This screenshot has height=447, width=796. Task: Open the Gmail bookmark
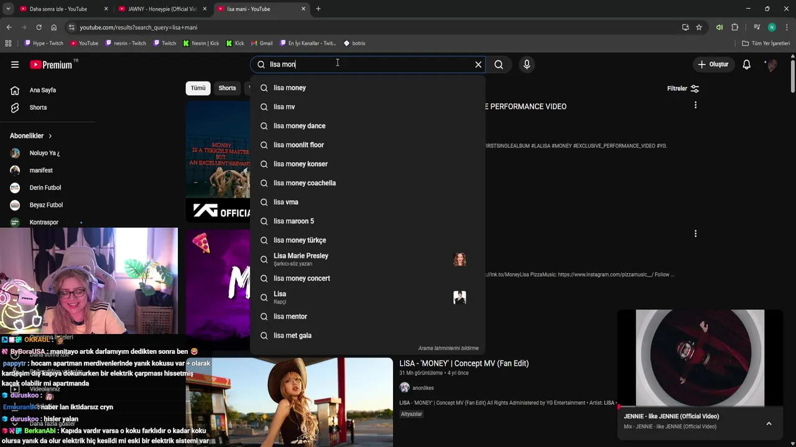click(261, 43)
